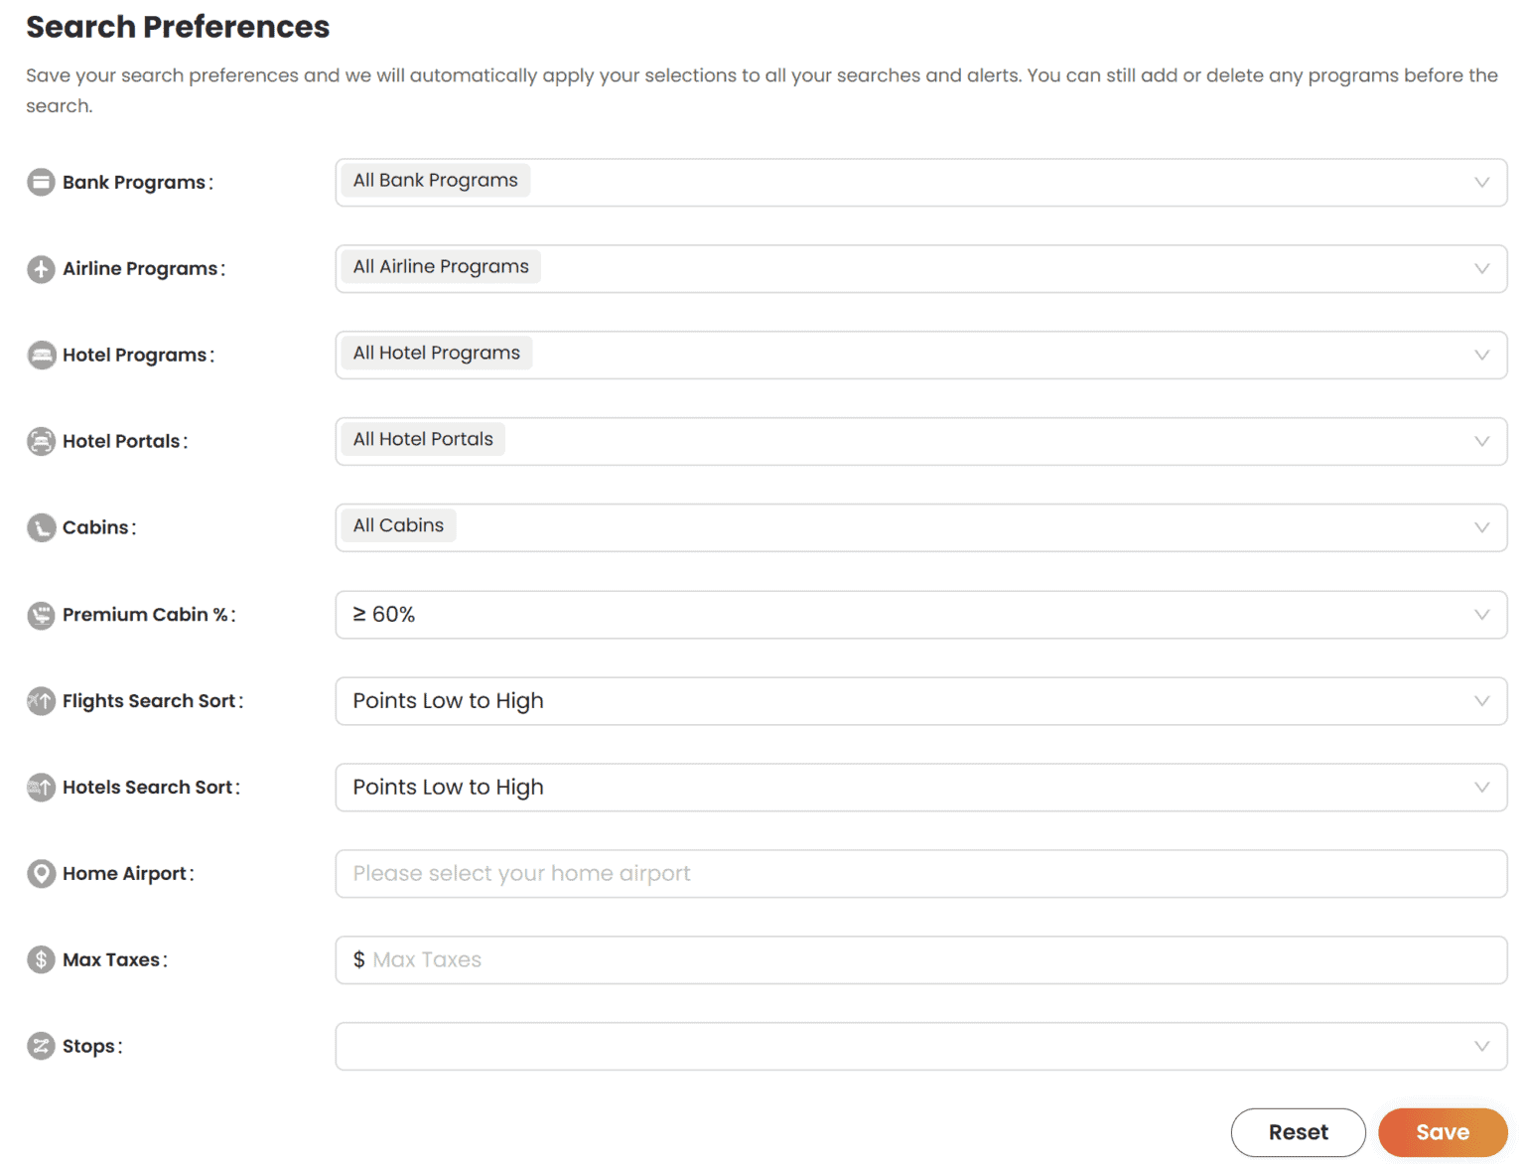The width and height of the screenshot is (1525, 1164).
Task: Expand the Stops dropdown arrow
Action: (1481, 1047)
